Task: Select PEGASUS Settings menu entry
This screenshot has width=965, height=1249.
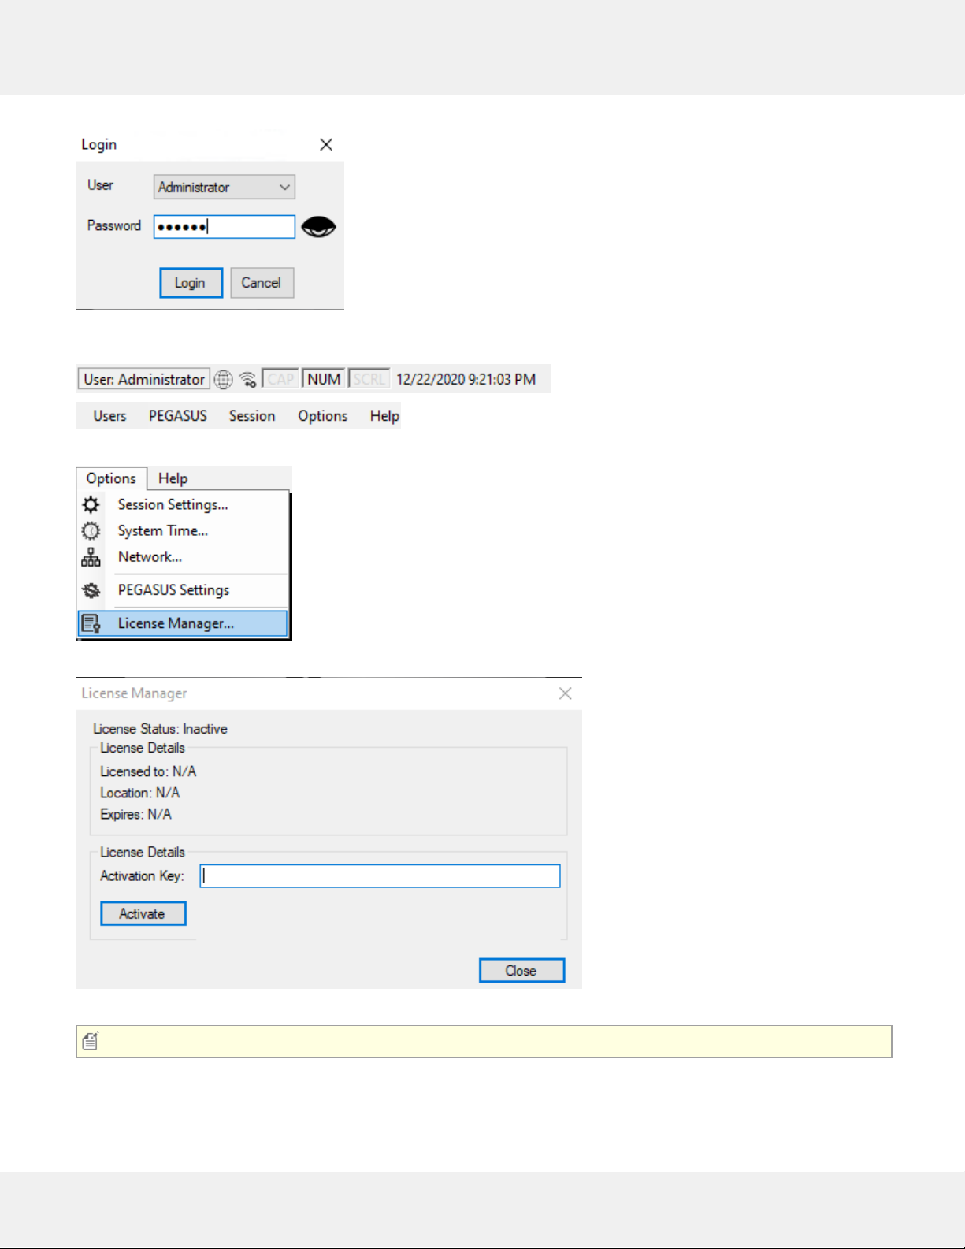Action: [184, 590]
